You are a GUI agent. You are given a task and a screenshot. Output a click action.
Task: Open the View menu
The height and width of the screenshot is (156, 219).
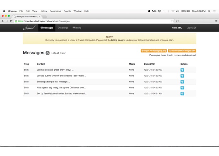pos(35,11)
